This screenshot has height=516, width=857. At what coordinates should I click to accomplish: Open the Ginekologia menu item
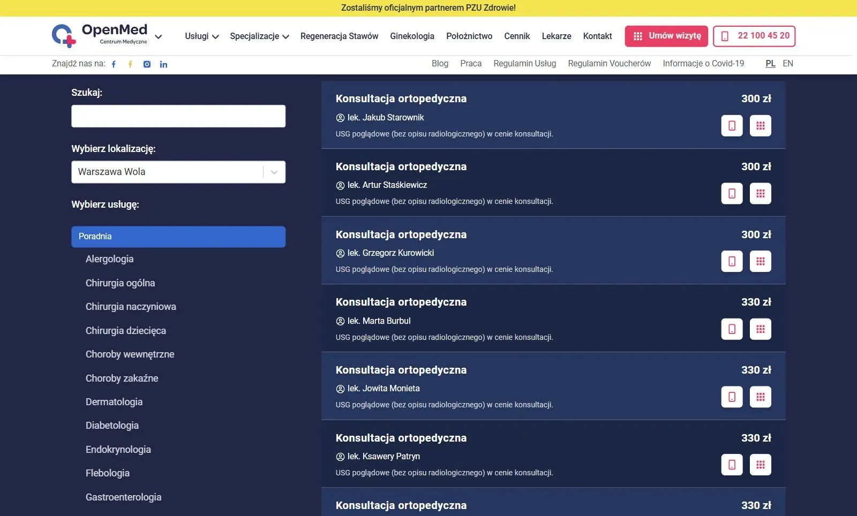(412, 36)
